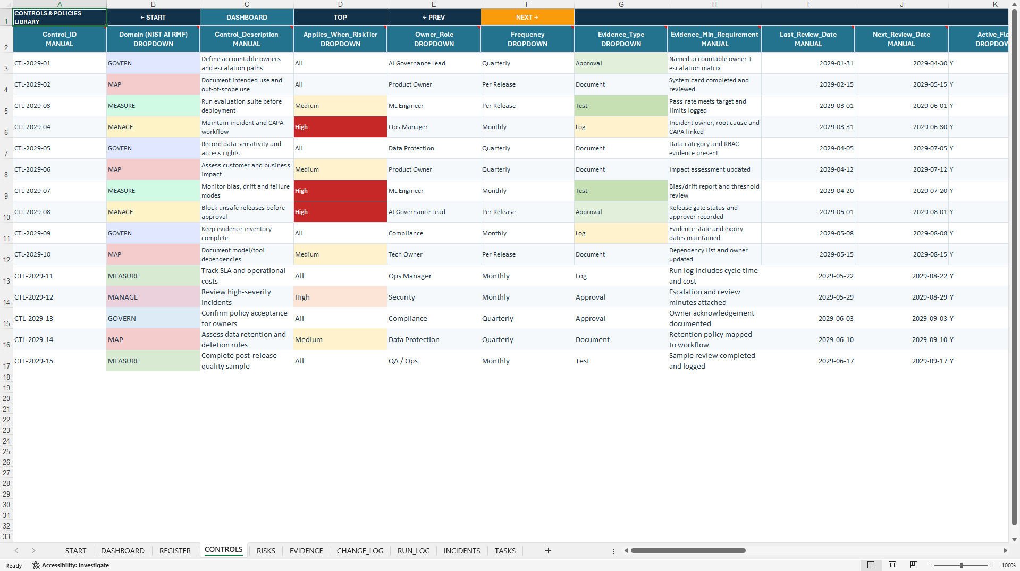Click the DASHBOARD navigation button in row 1
Screen dimensions: 1020x571
pos(247,17)
